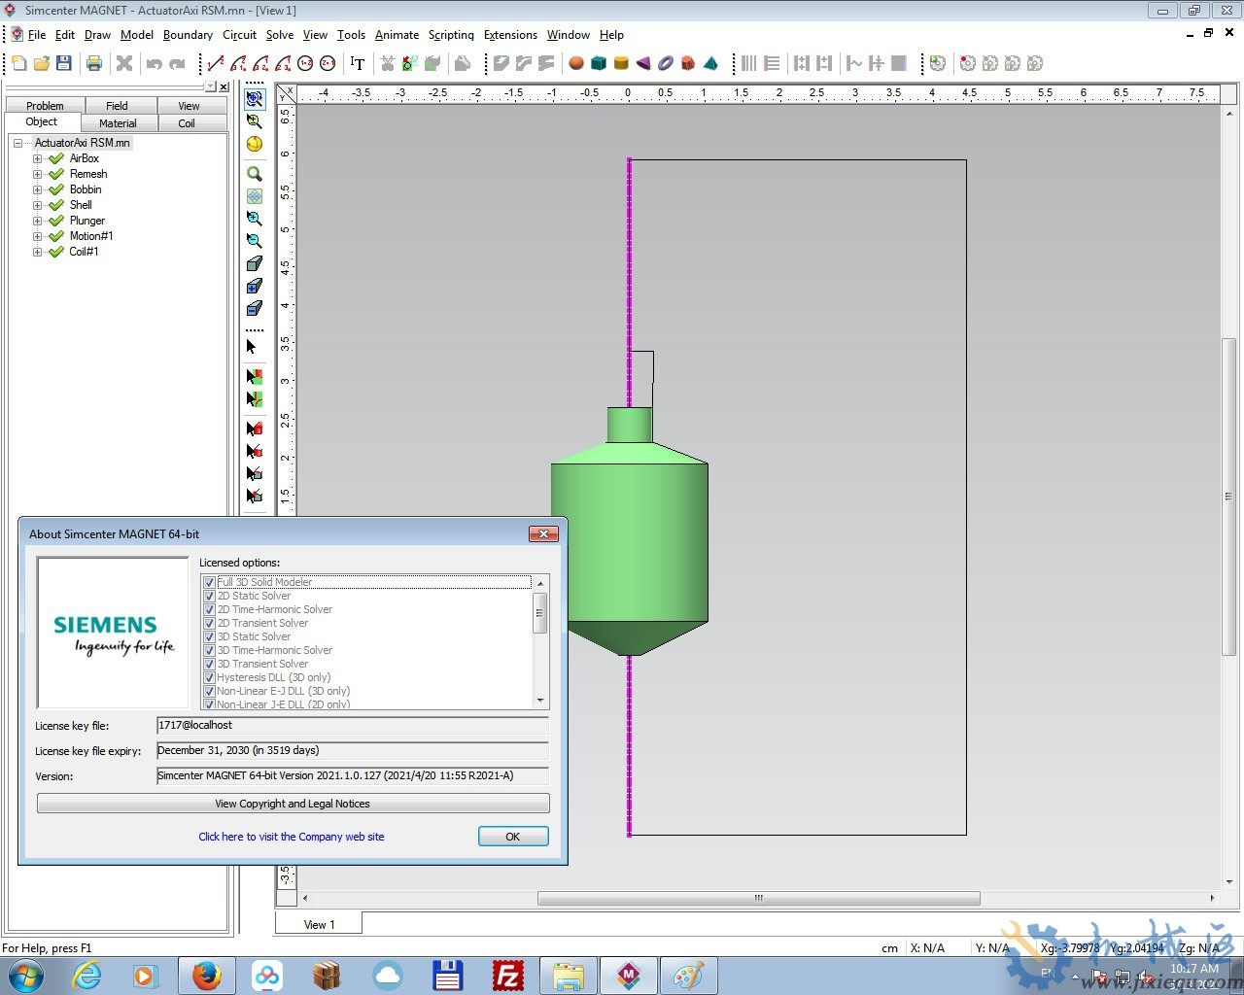
Task: Uncheck the 2D Static Solver option
Action: (210, 595)
